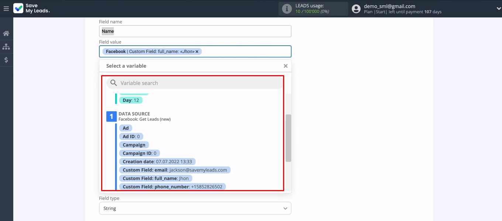
Task: Select the Campaign ID: 0 variable
Action: pyautogui.click(x=140, y=153)
